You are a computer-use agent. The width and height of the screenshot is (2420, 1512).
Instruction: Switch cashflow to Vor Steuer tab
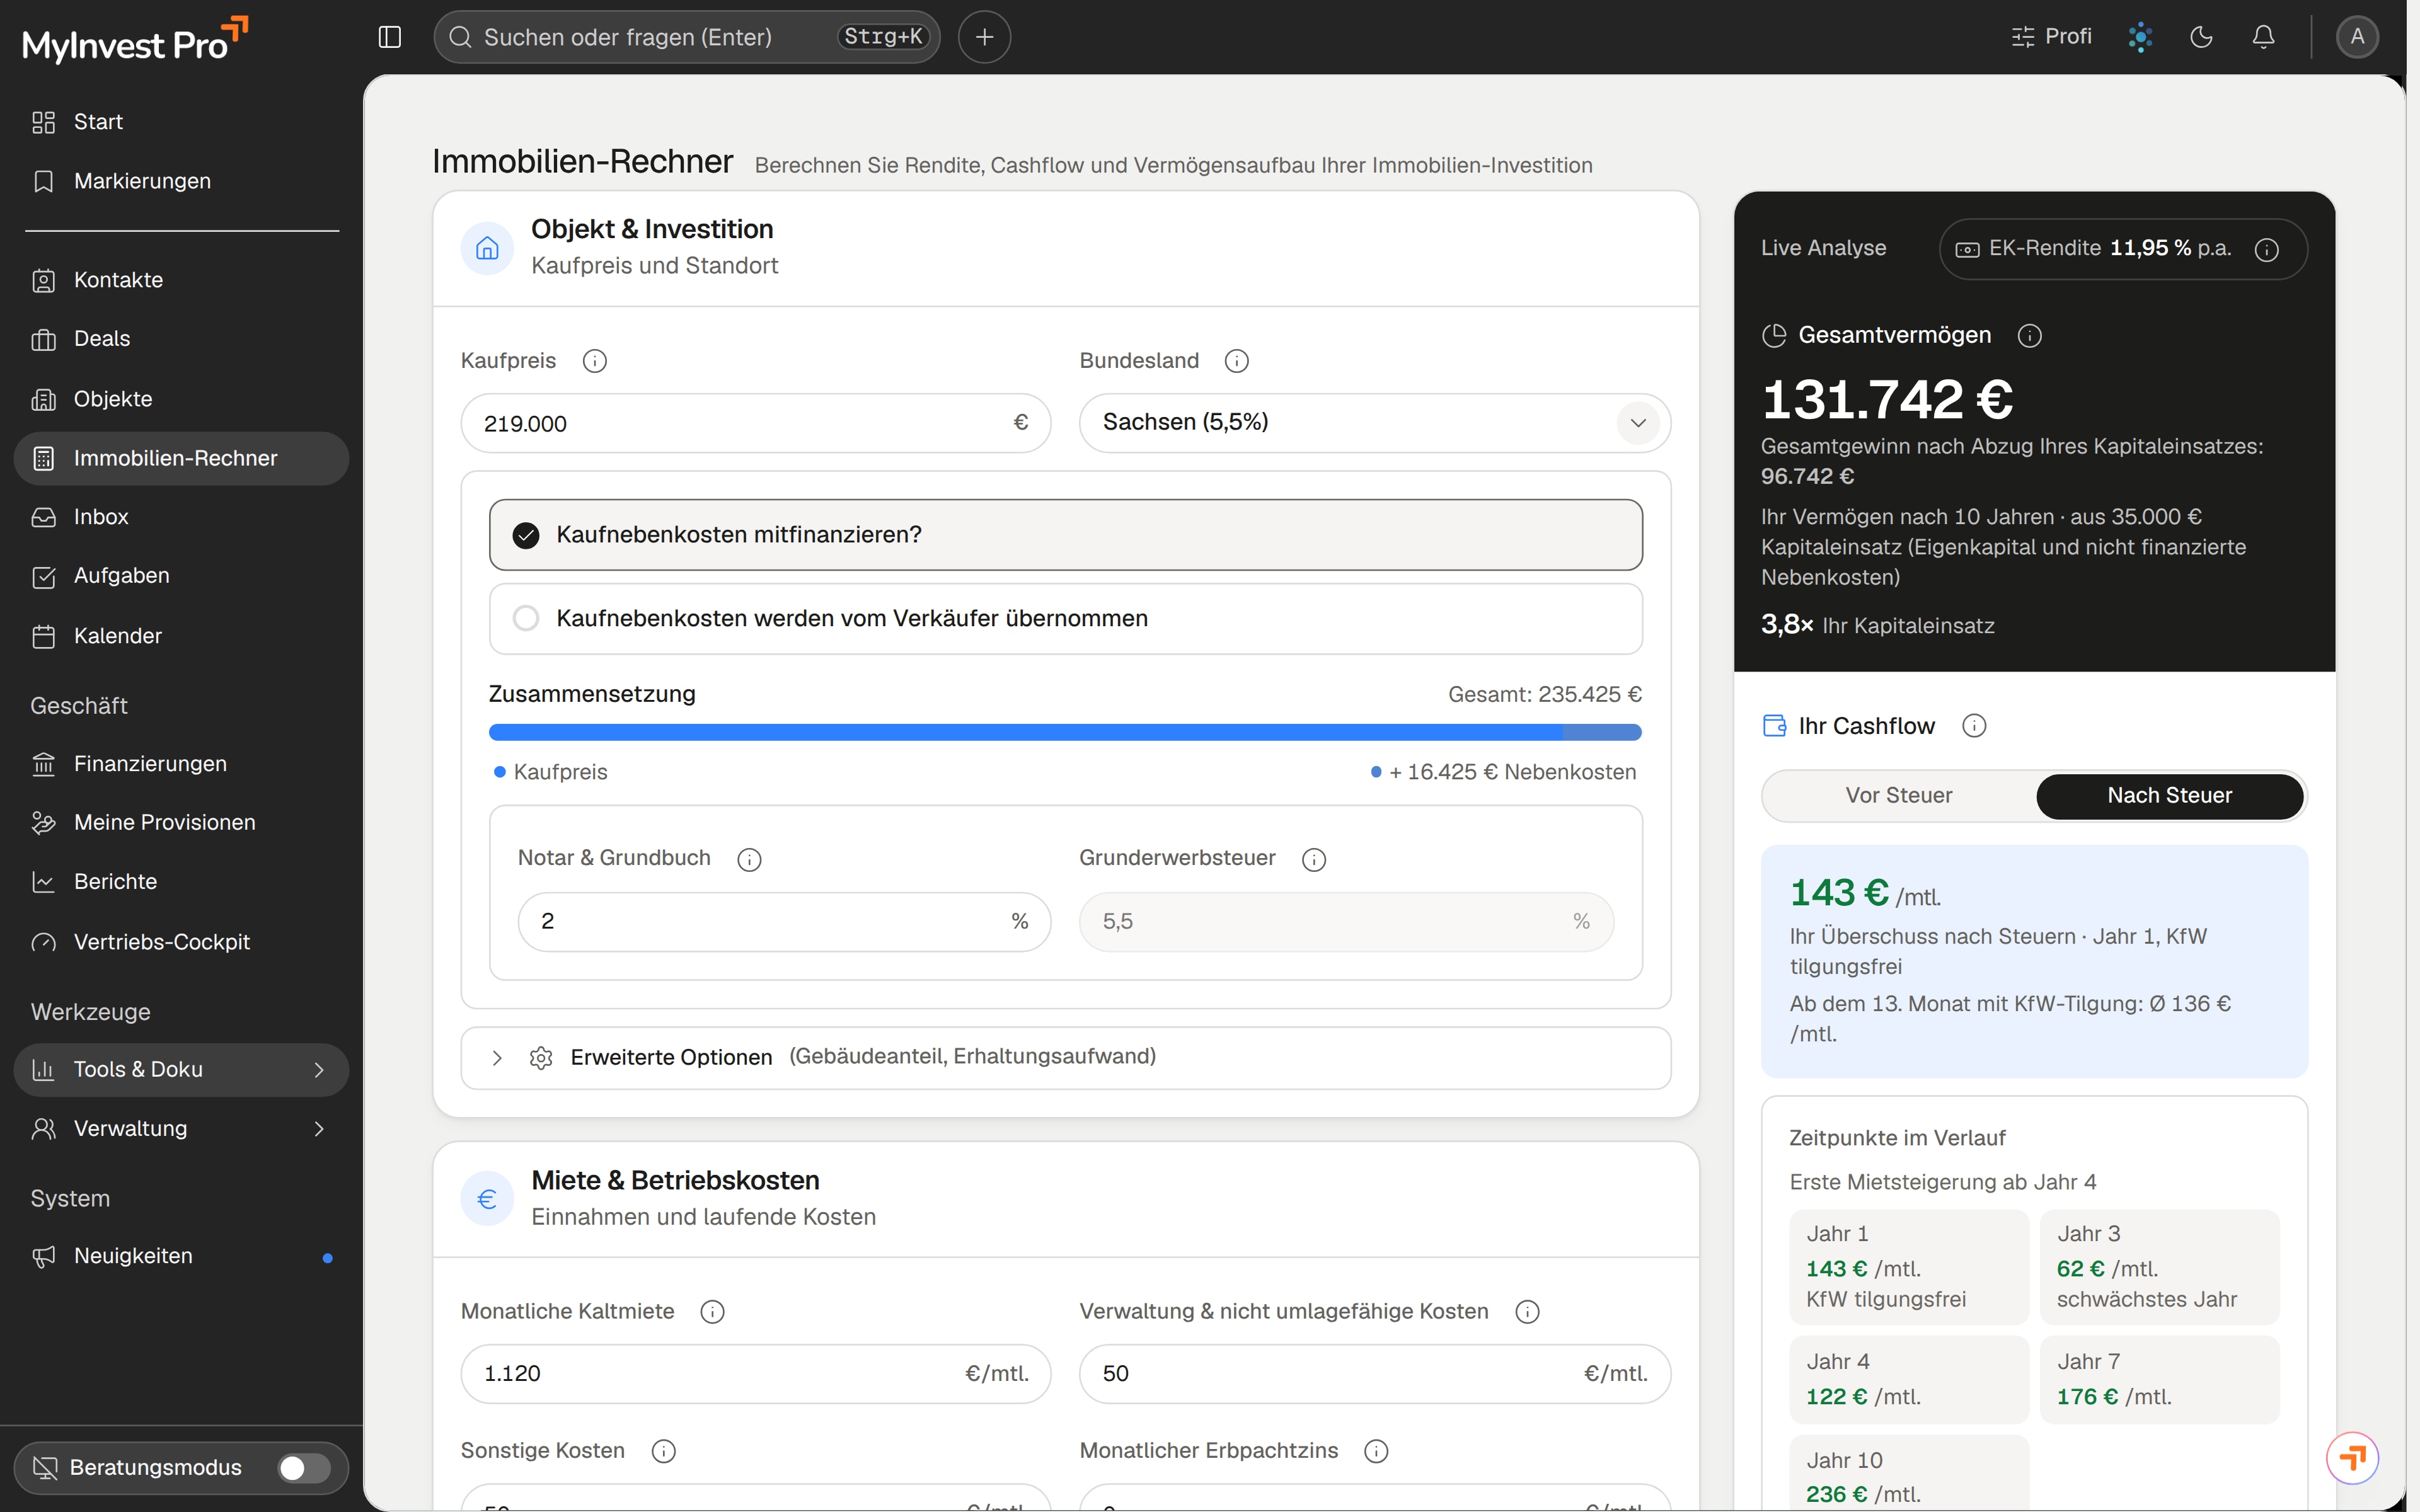click(1898, 796)
